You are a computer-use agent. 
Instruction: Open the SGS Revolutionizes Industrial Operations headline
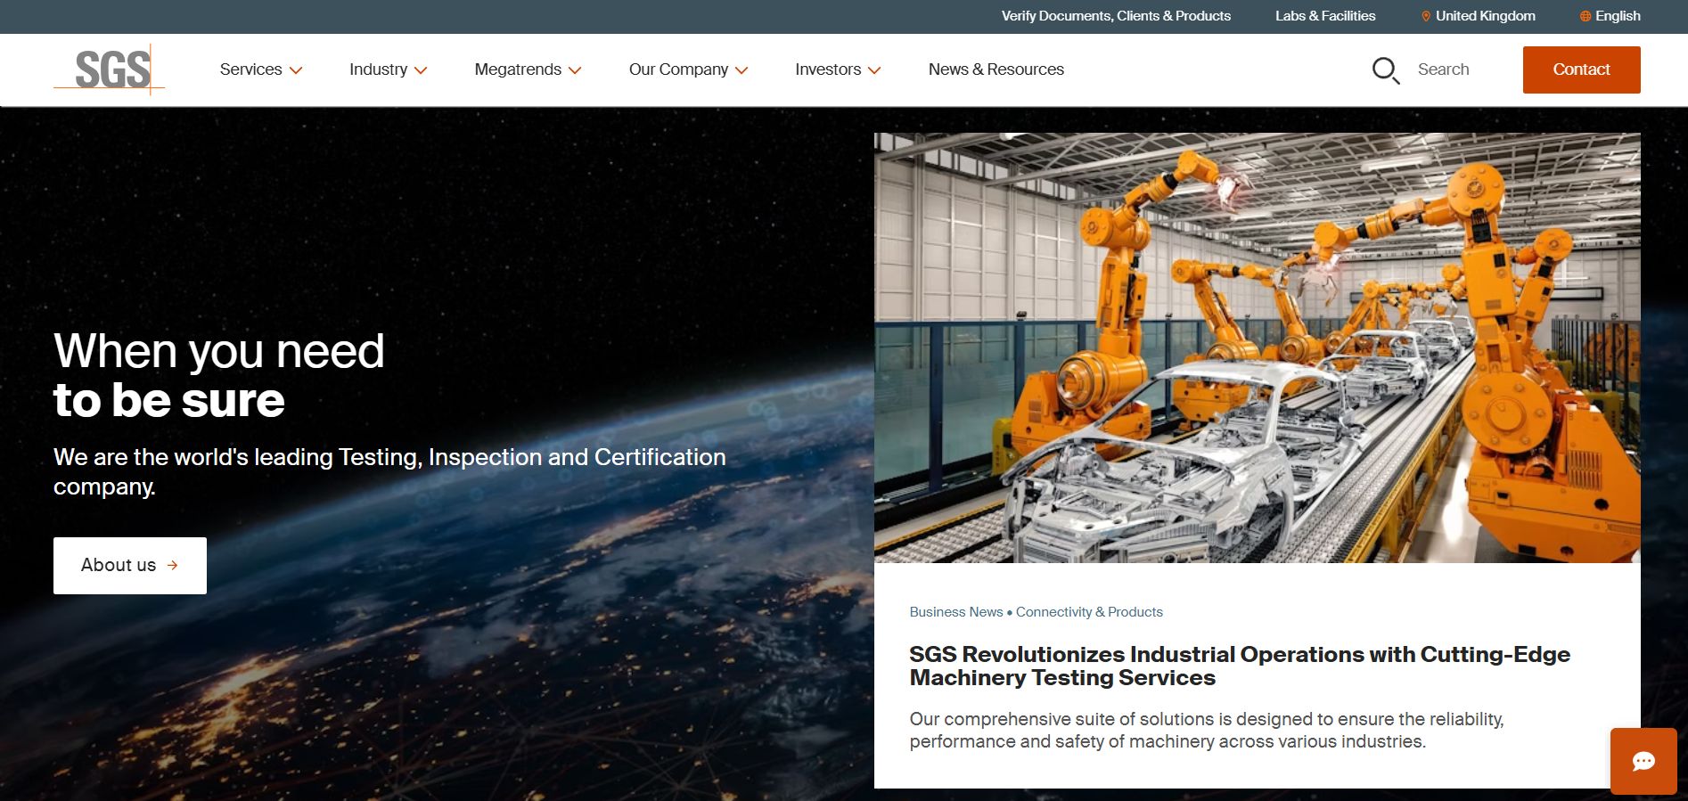coord(1240,666)
